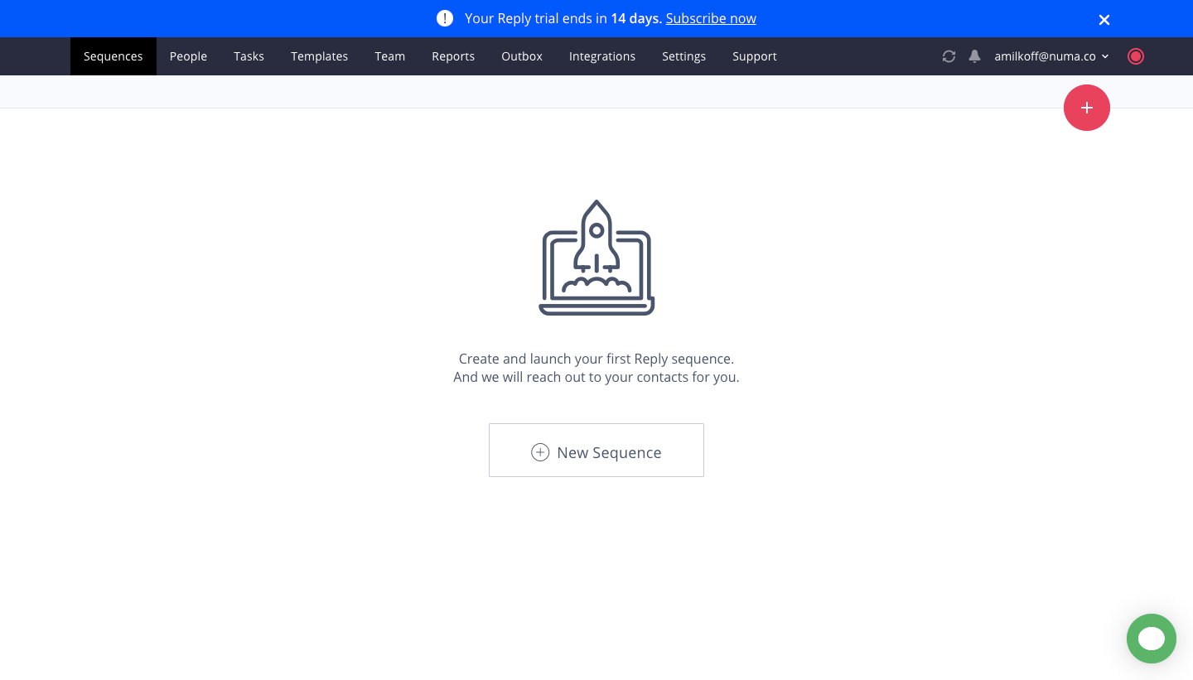Open the notifications bell
Image resolution: width=1193 pixels, height=680 pixels.
pos(974,56)
